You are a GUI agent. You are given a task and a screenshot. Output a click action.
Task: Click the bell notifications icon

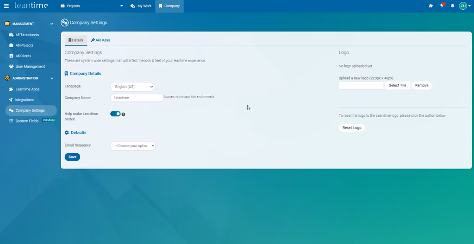pos(453,6)
